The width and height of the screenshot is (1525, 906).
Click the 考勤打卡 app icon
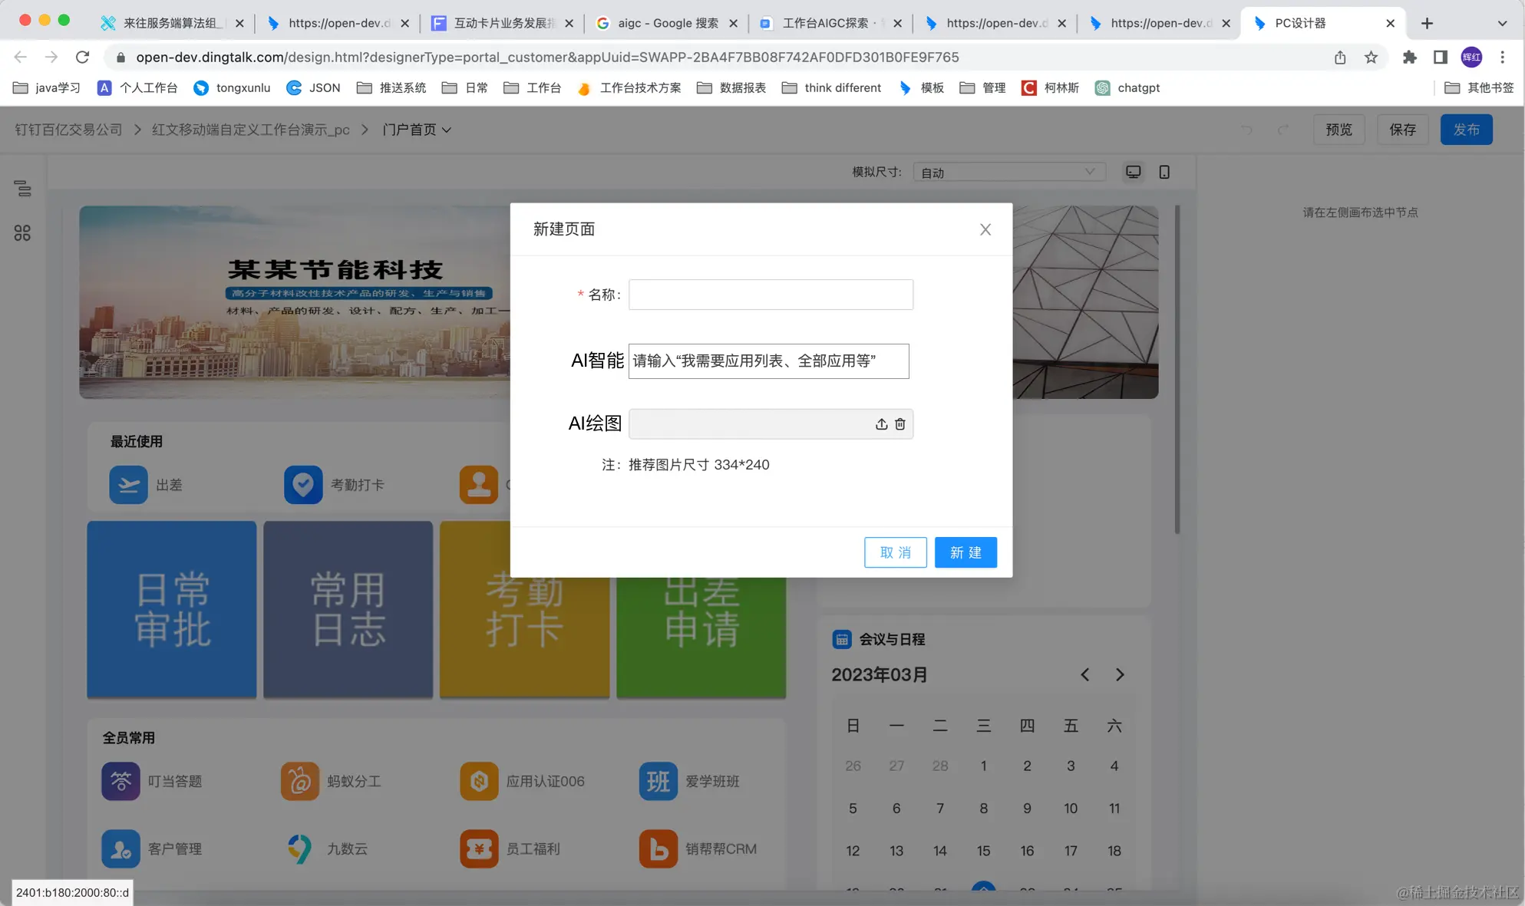[x=303, y=485]
